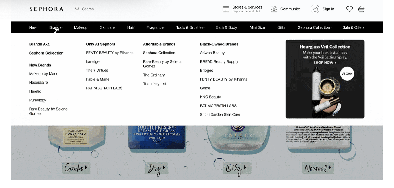Open Laneige brand
The height and width of the screenshot is (188, 394).
pyautogui.click(x=93, y=62)
